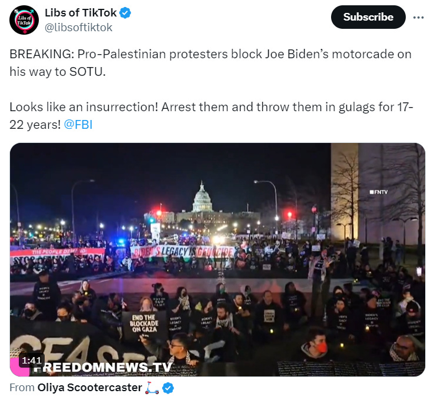Click the verified badge next to Oliya Scootercaster
Viewport: 434px width, 400px height.
click(x=168, y=388)
